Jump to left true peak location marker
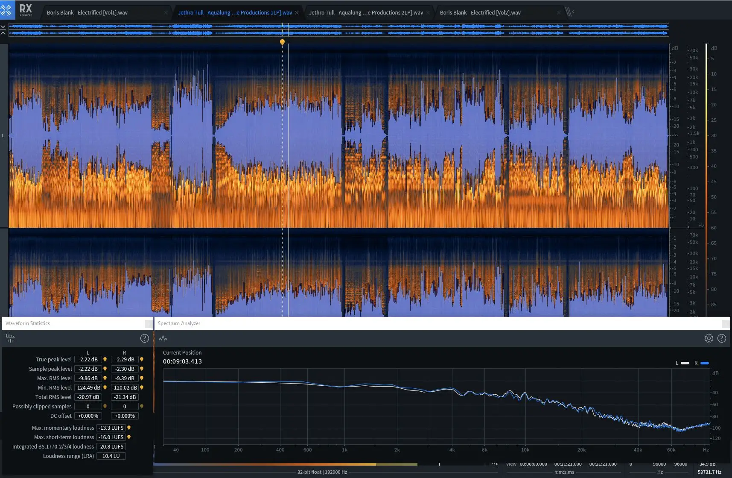 click(105, 359)
